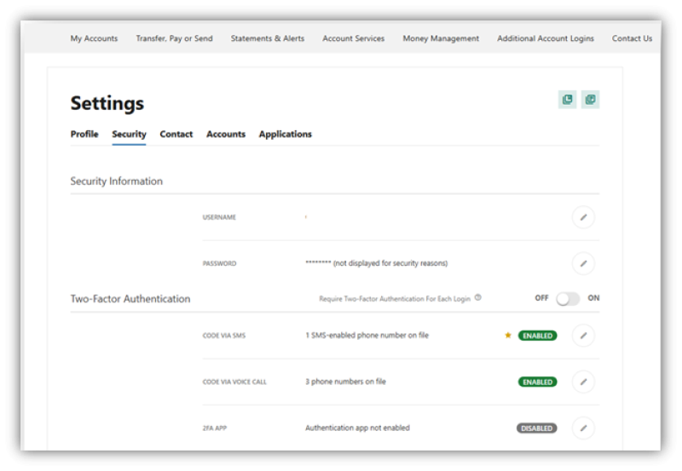Open Transfer, Pay or Send menu
This screenshot has width=682, height=471.
[174, 38]
